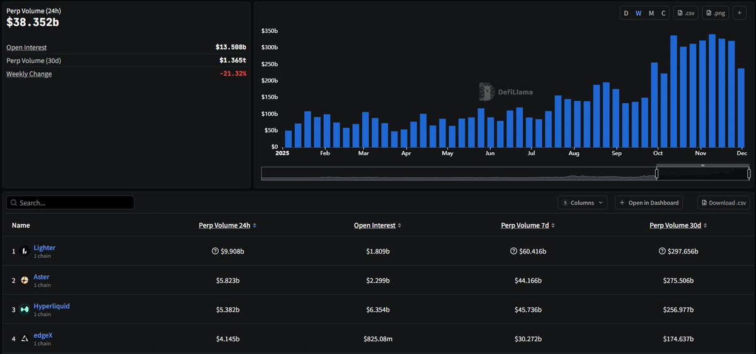
Task: Click the Perp Volume 30d column header
Action: point(676,225)
